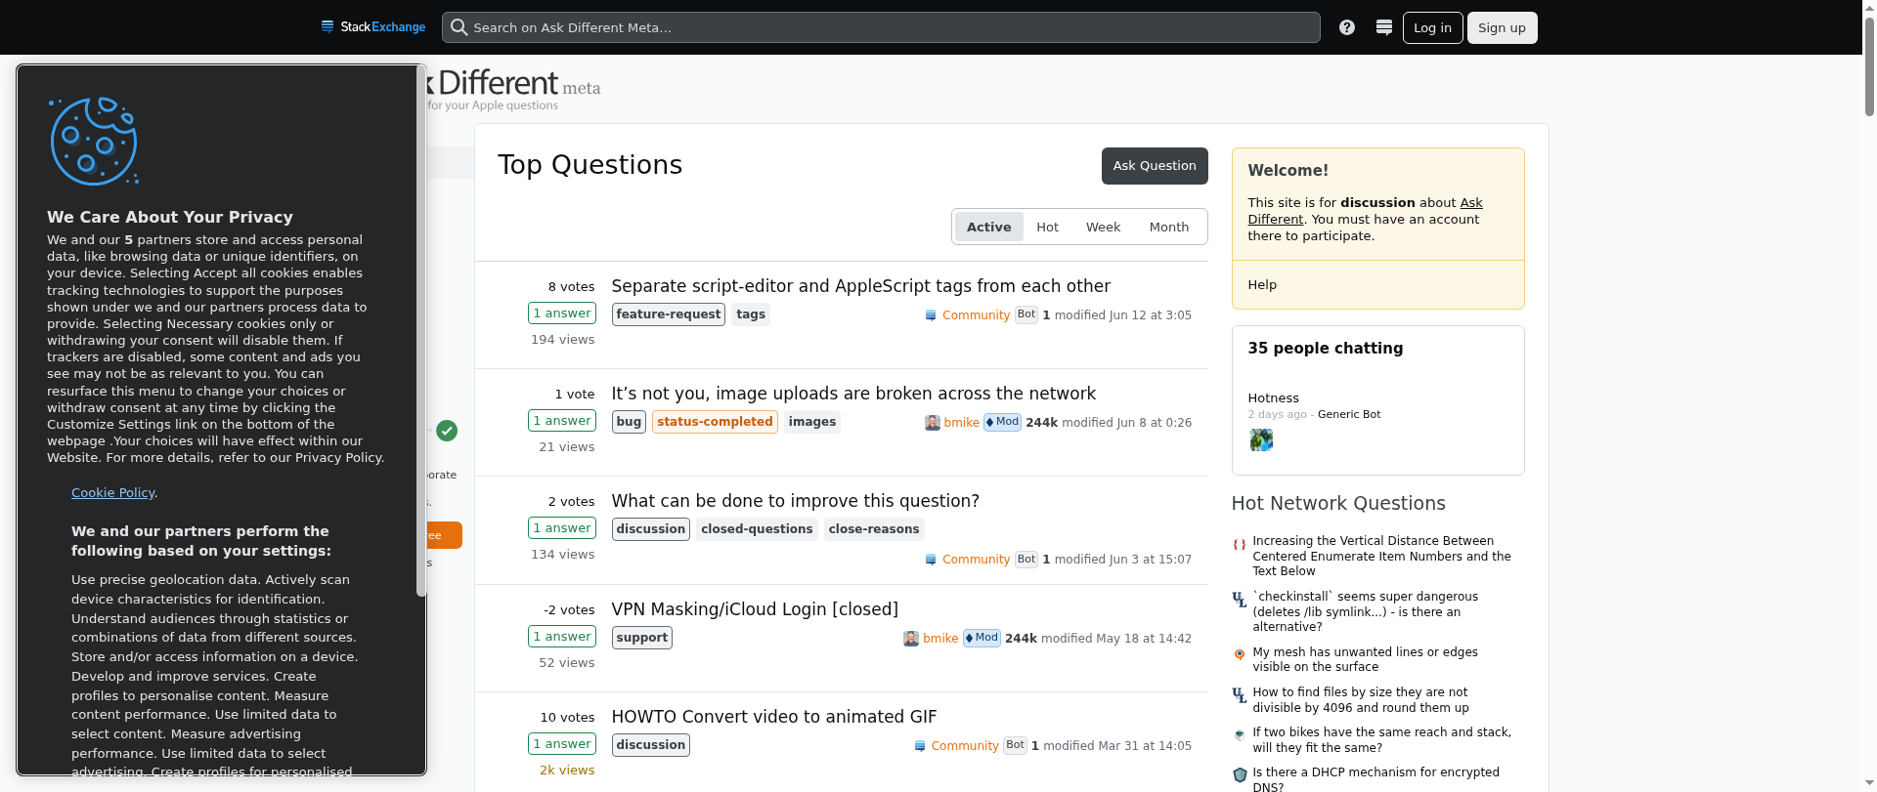Viewport: 1877px width, 792px height.
Task: Switch to the Active tab
Action: tap(989, 227)
